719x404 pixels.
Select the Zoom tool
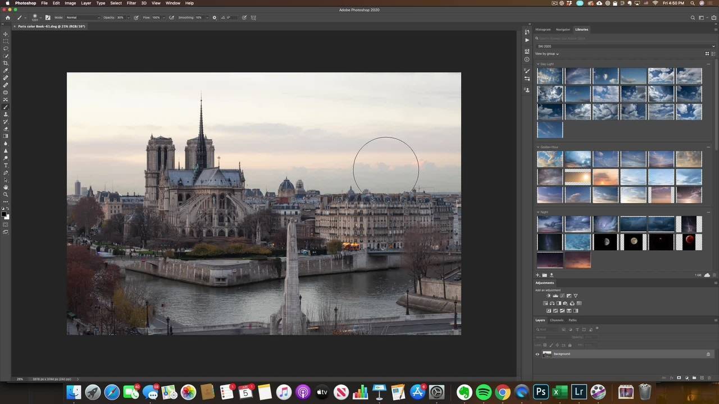click(6, 194)
